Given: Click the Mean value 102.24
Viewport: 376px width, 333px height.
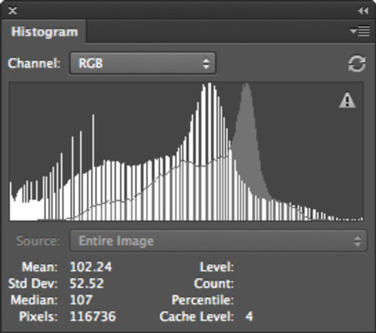Looking at the screenshot, I should click(91, 267).
